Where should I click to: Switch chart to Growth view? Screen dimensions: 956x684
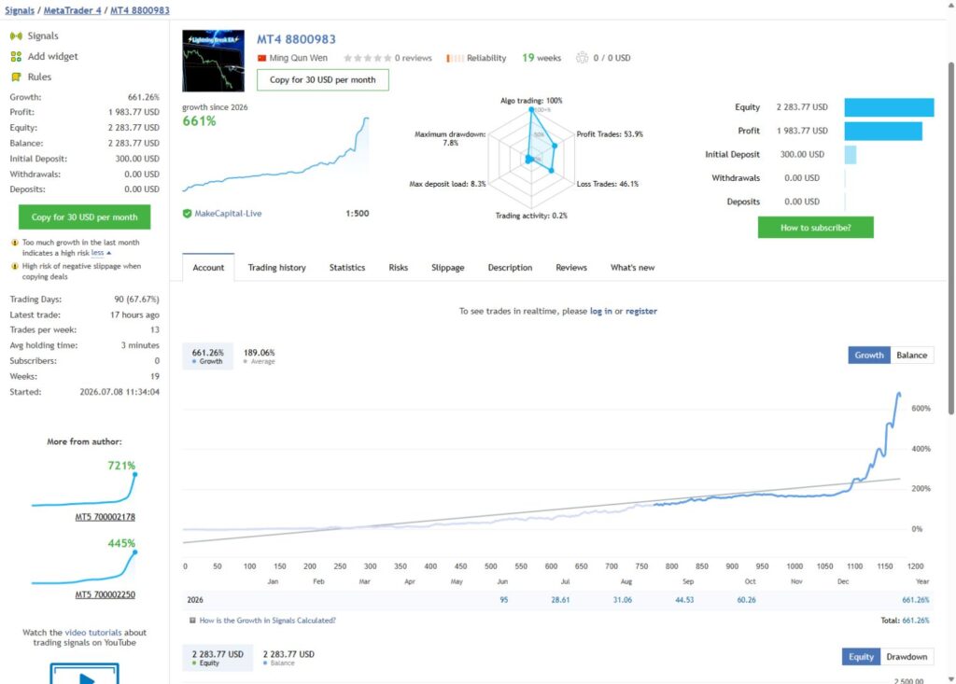pyautogui.click(x=869, y=355)
